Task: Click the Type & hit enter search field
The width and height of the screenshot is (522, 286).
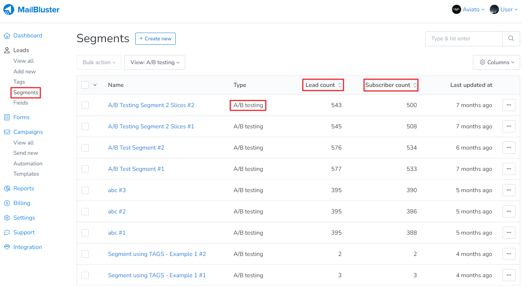Action: [x=463, y=38]
